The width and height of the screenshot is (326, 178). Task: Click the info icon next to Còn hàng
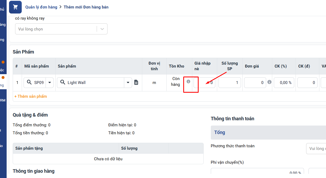click(188, 81)
